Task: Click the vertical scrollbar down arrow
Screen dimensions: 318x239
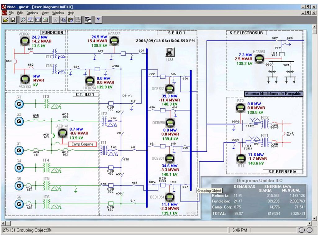Action: [x=314, y=219]
